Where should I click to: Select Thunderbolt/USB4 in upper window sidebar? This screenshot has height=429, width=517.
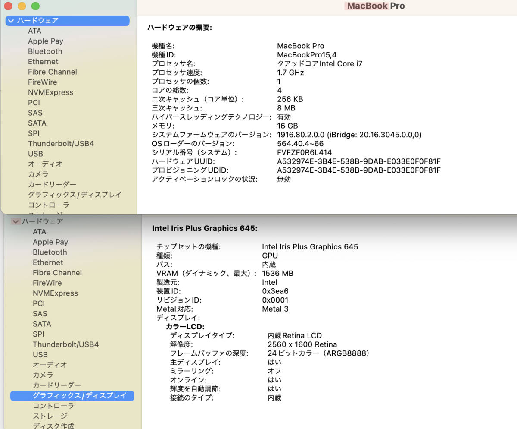(61, 144)
